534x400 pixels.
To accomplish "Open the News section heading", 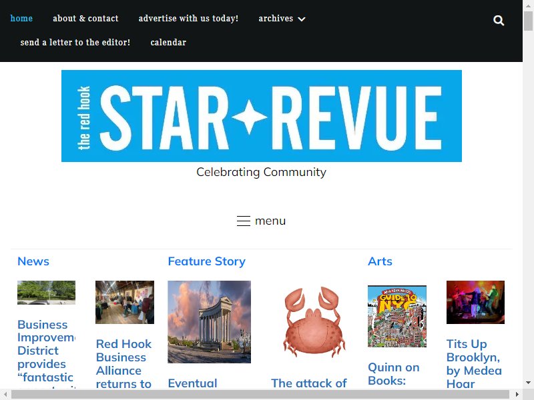I will tap(33, 261).
